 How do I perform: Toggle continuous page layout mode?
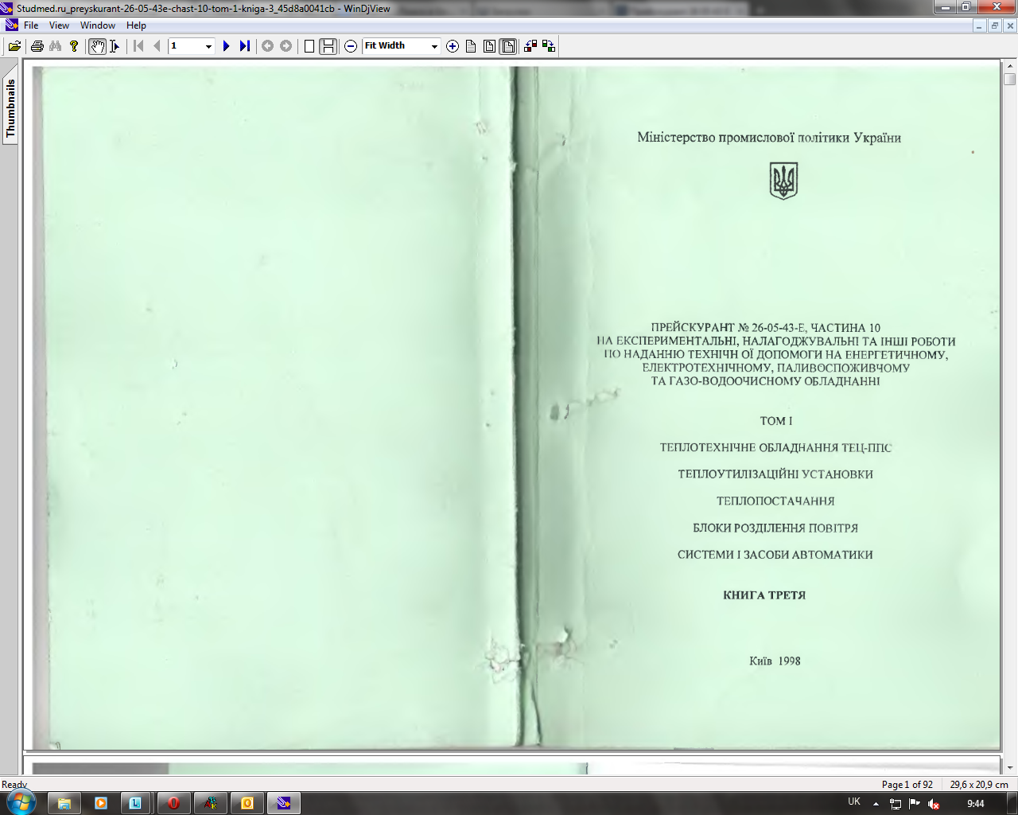(328, 46)
